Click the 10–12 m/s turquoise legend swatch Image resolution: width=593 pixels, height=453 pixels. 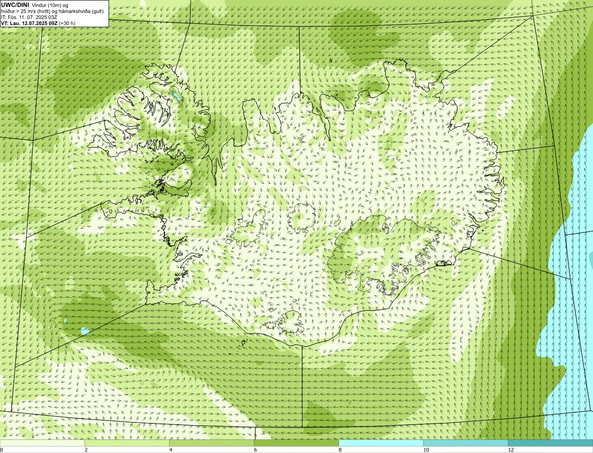[466, 443]
